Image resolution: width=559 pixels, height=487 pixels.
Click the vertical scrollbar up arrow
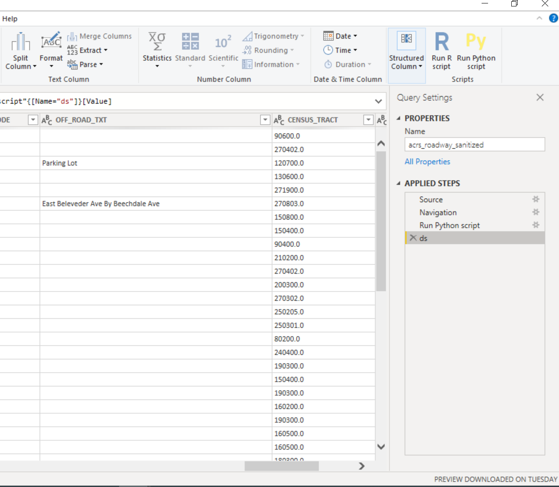click(x=381, y=143)
